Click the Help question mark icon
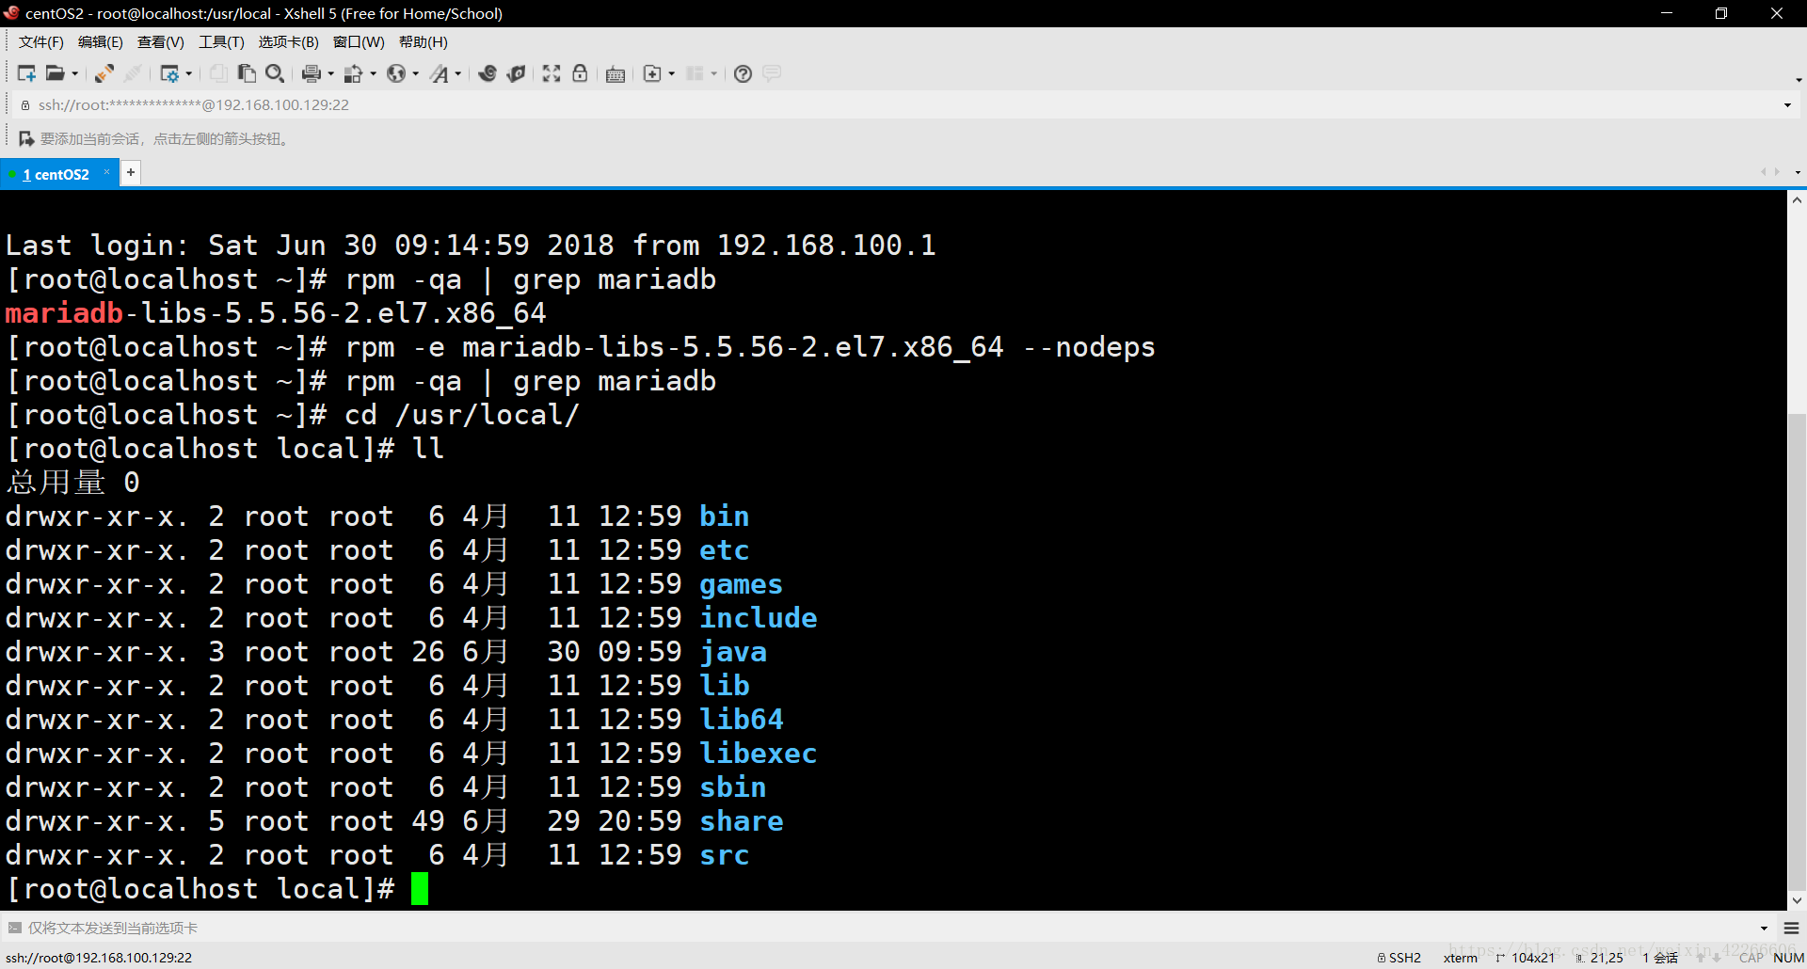 743,73
